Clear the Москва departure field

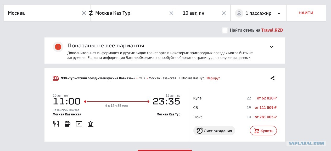[84, 13]
